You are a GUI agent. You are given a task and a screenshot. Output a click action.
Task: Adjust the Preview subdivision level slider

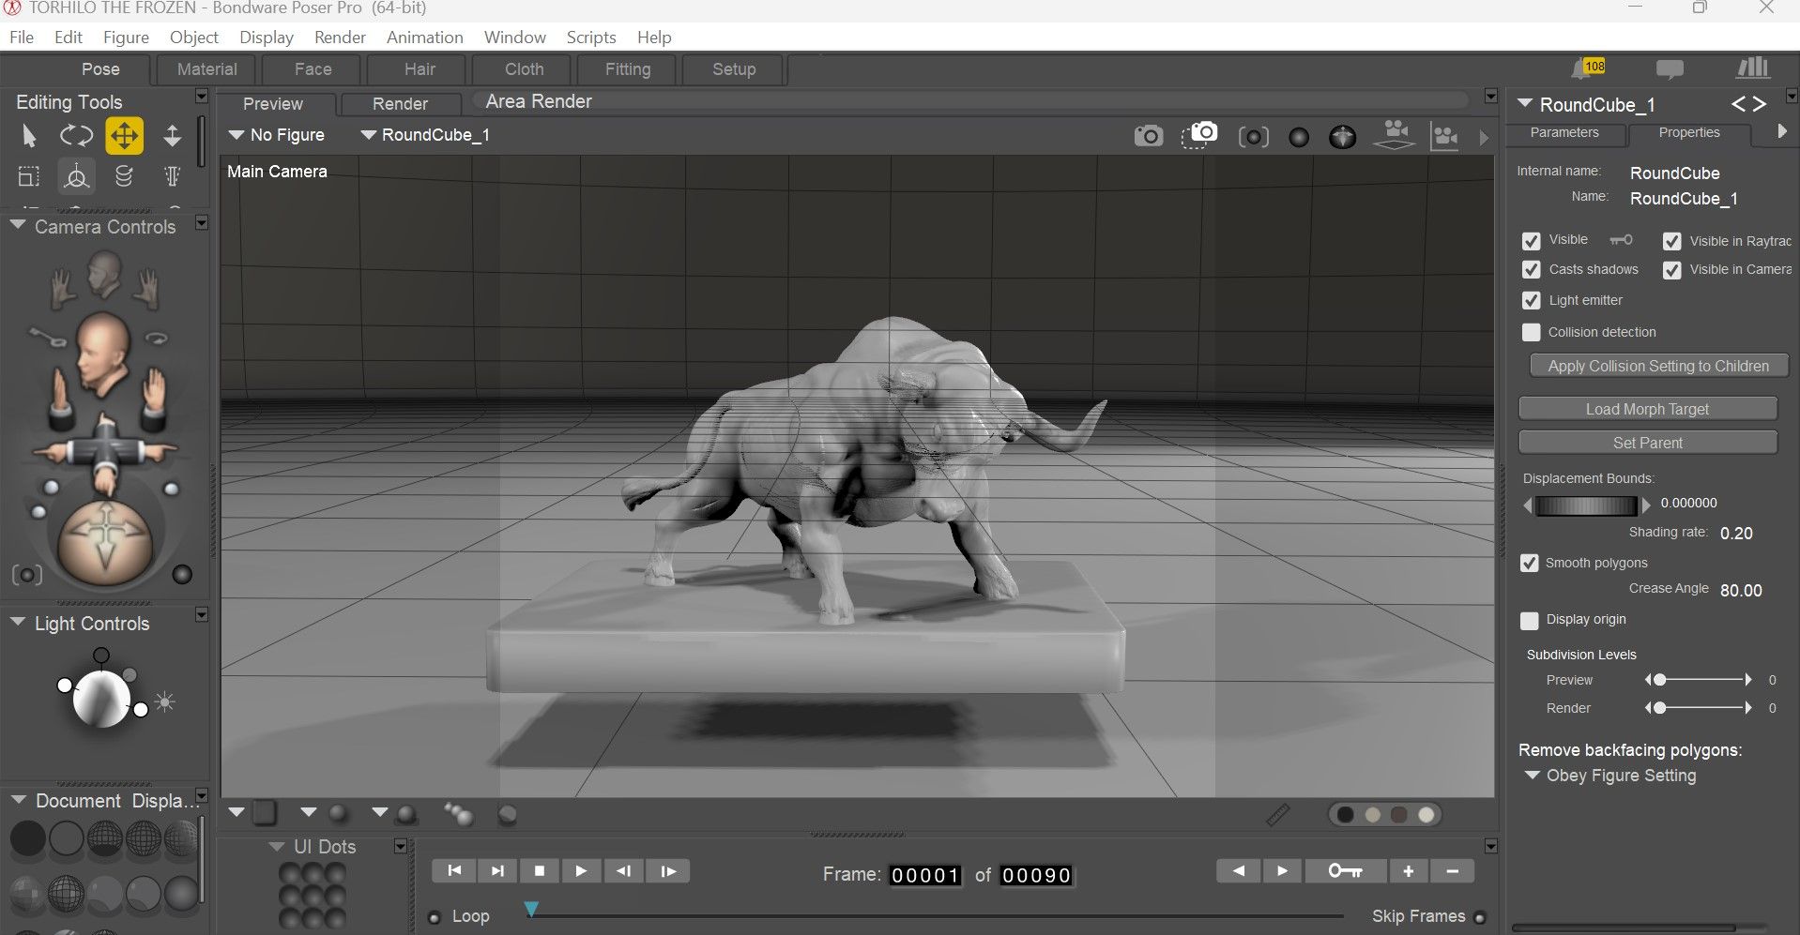pos(1699,680)
